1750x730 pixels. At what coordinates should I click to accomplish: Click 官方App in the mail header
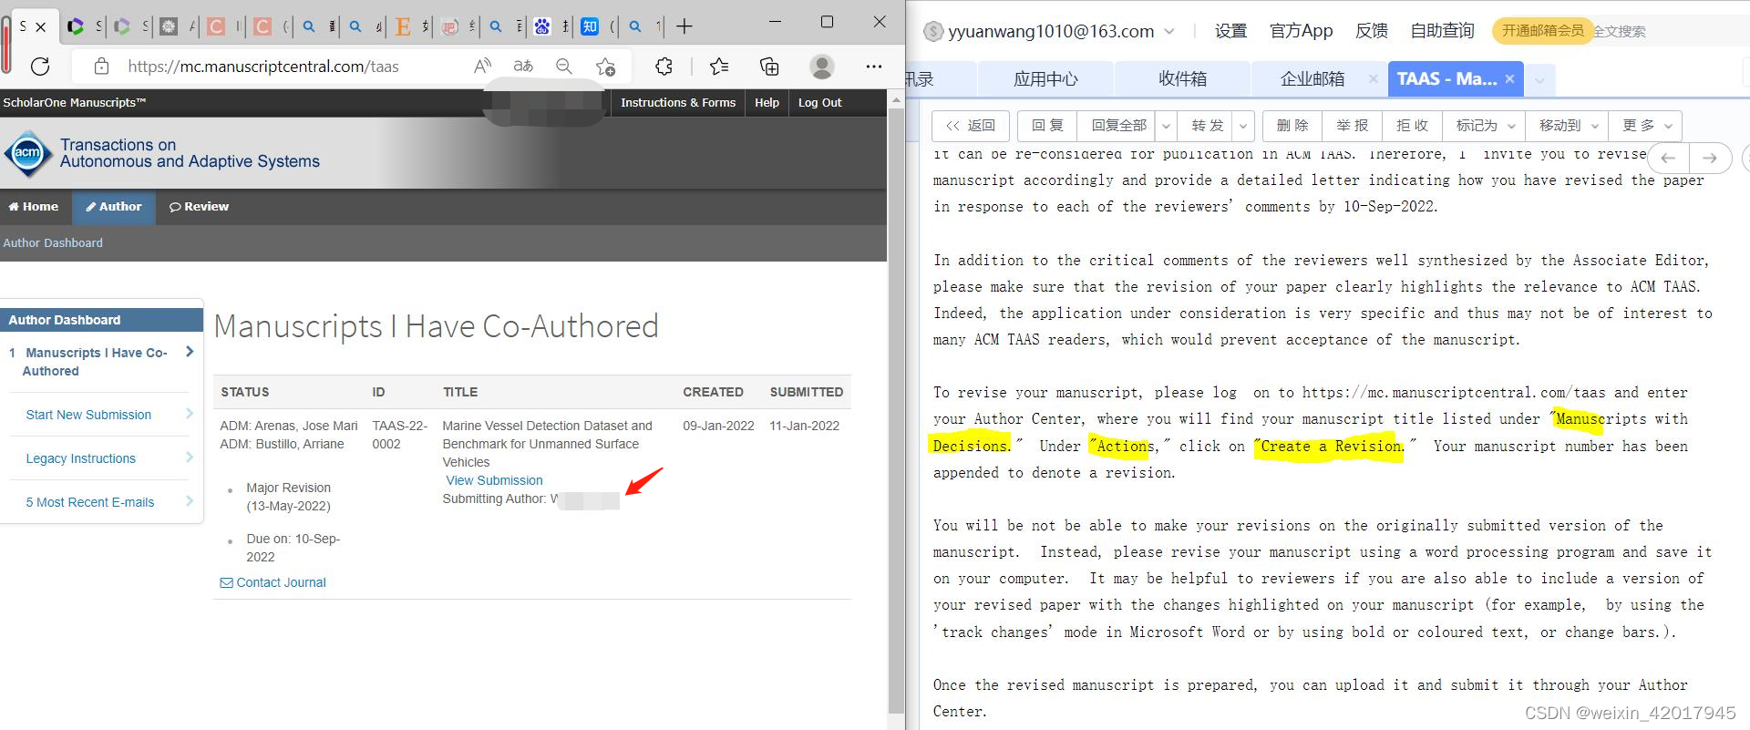[1302, 31]
